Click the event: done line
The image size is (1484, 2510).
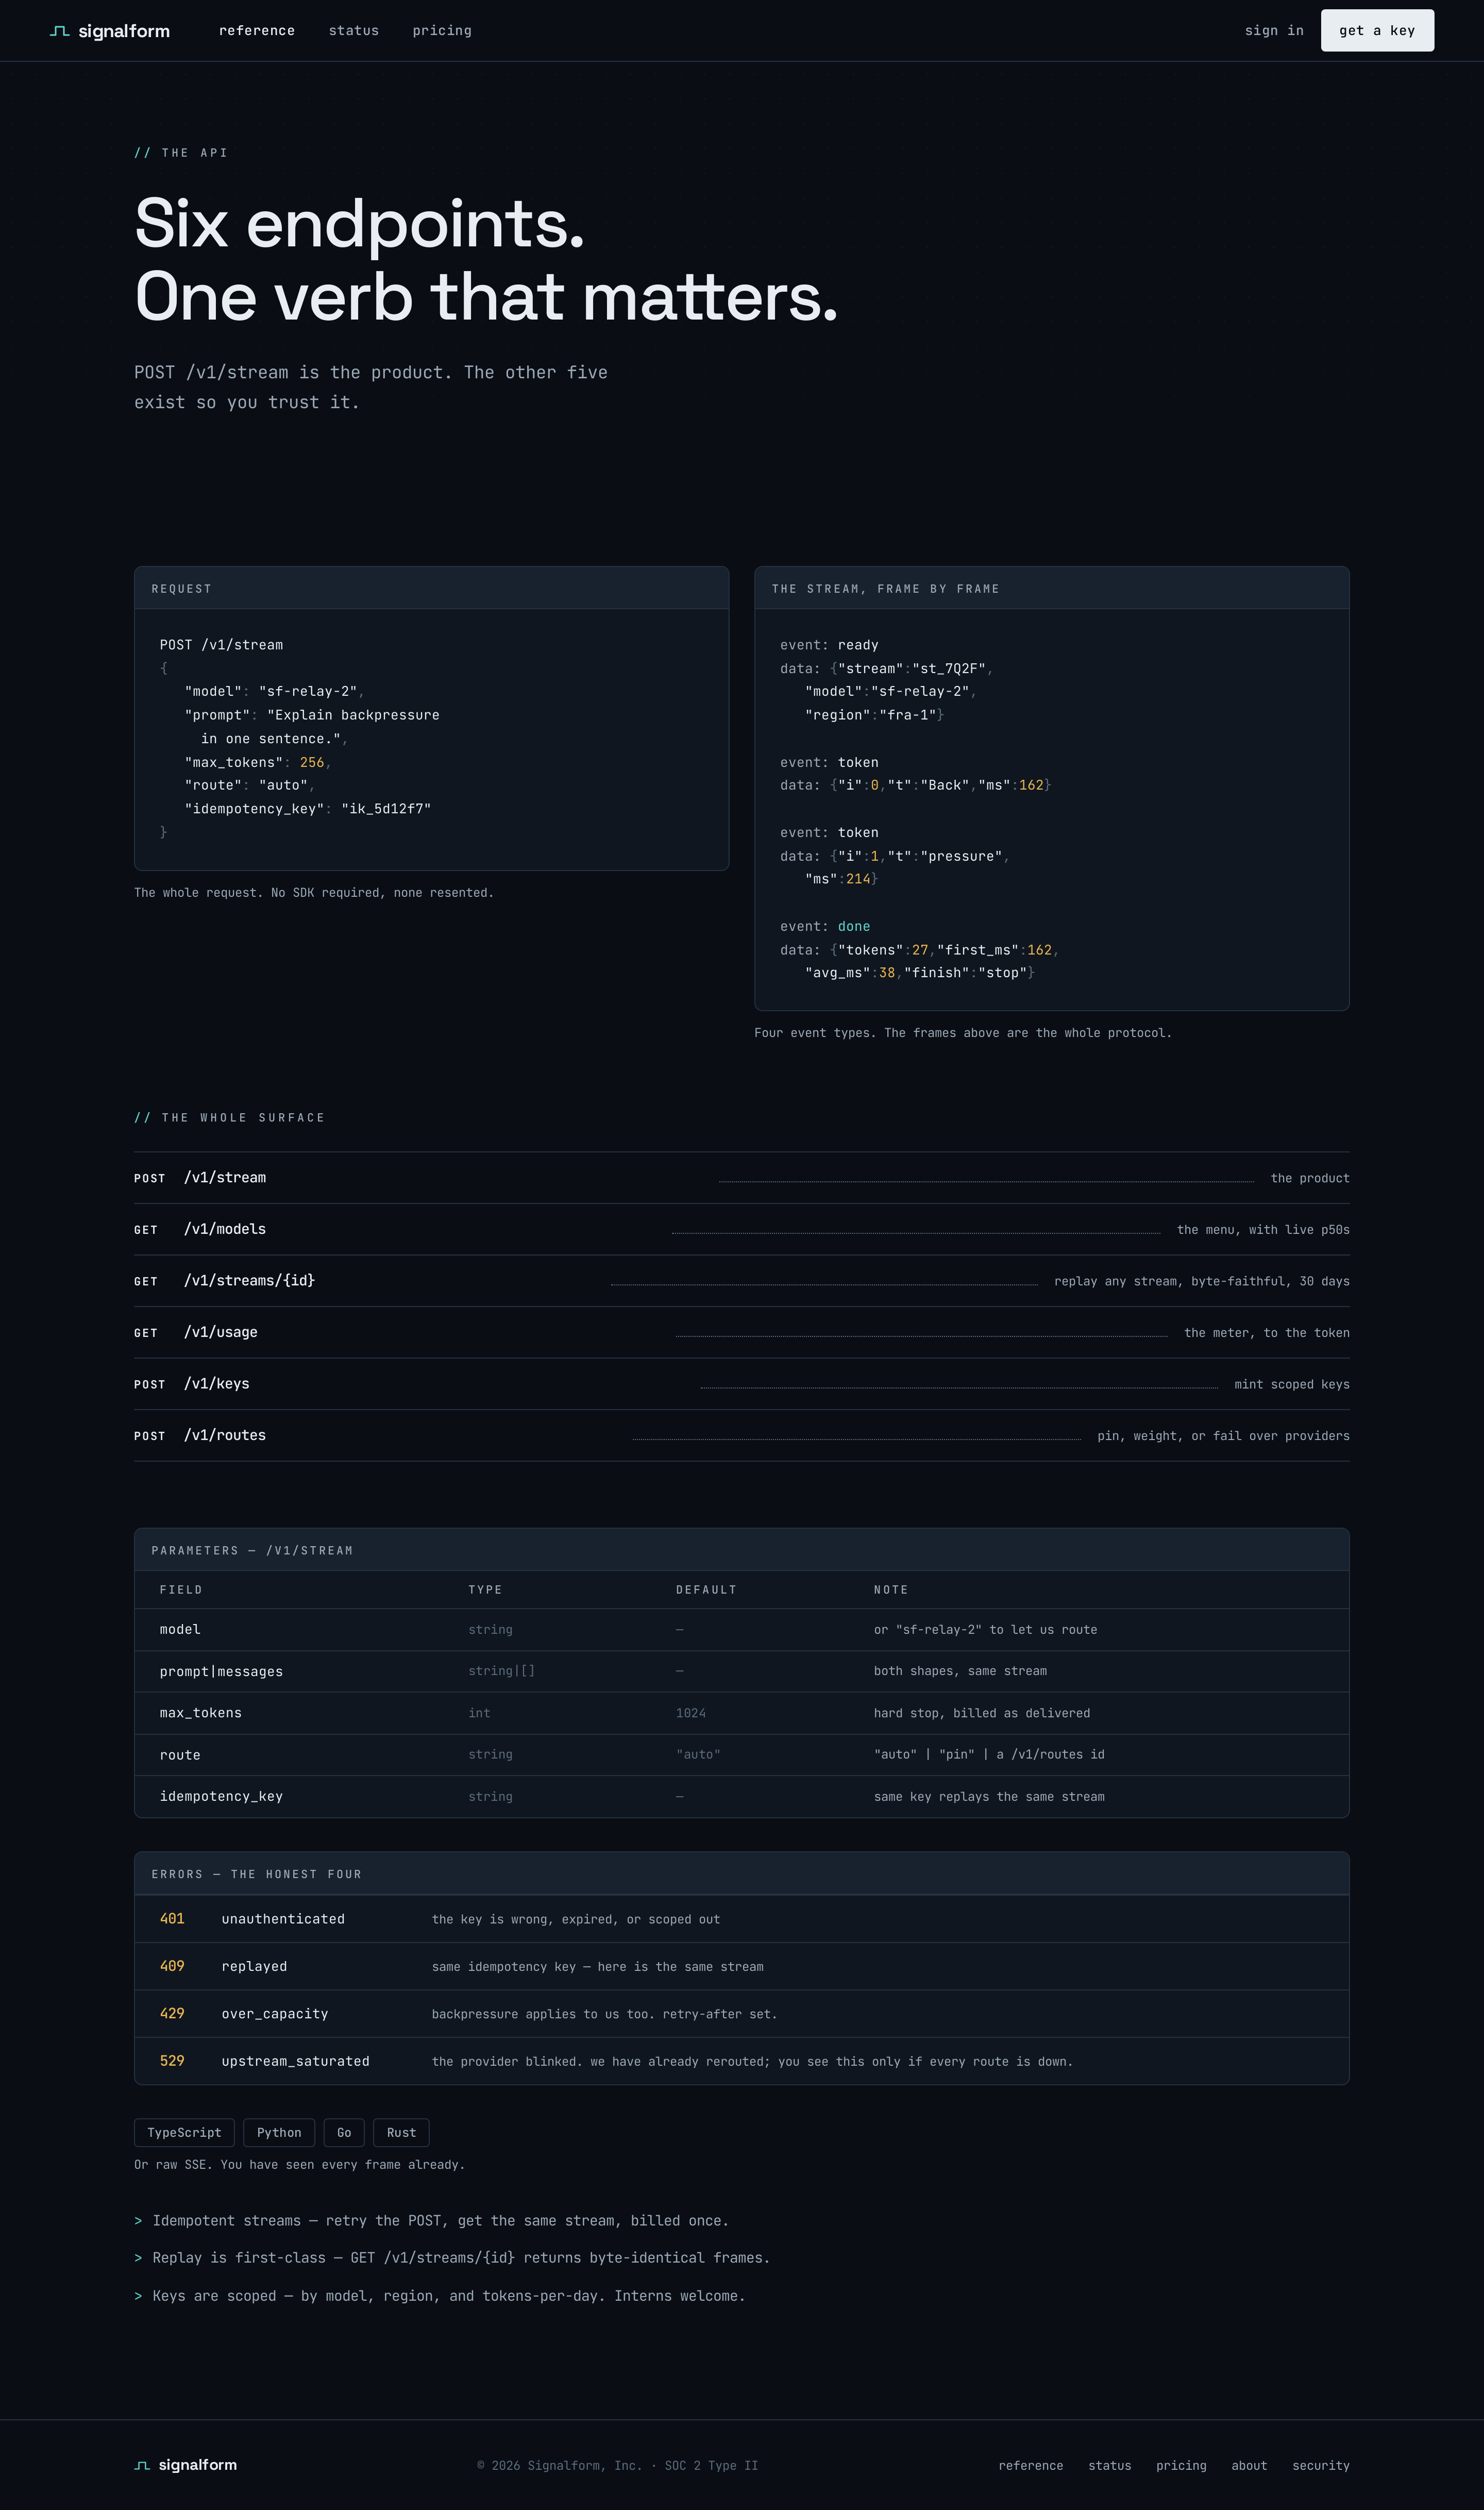tap(825, 927)
